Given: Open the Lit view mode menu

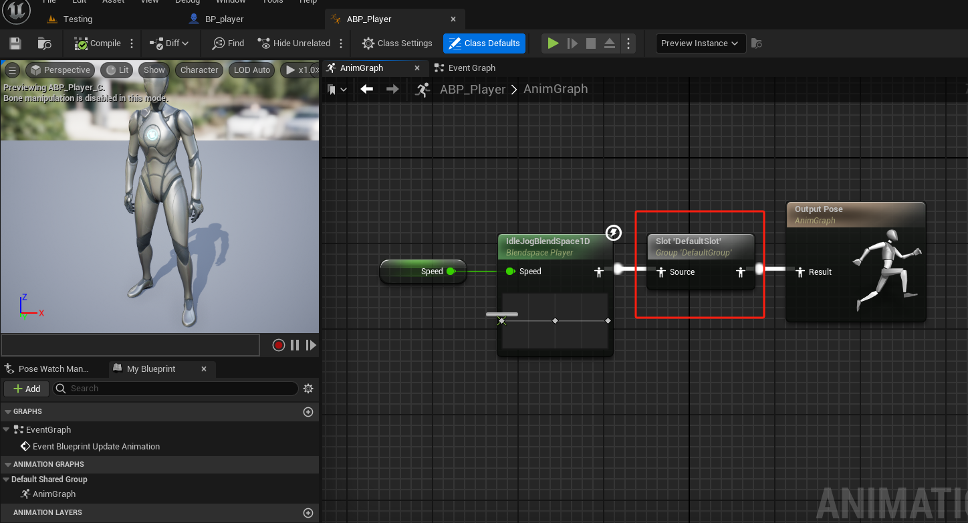Looking at the screenshot, I should pyautogui.click(x=117, y=70).
